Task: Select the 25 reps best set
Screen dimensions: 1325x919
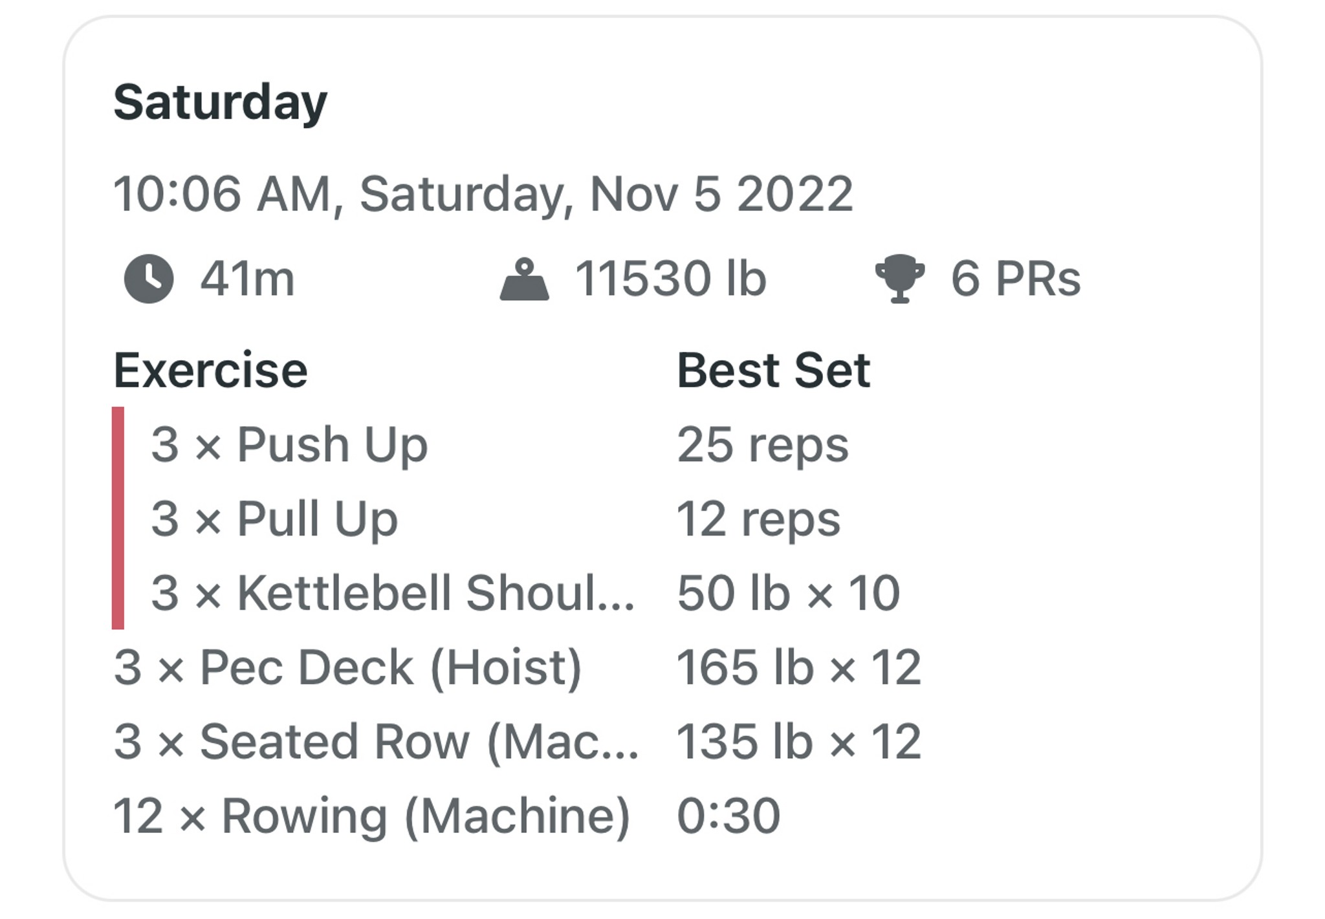Action: (x=763, y=446)
